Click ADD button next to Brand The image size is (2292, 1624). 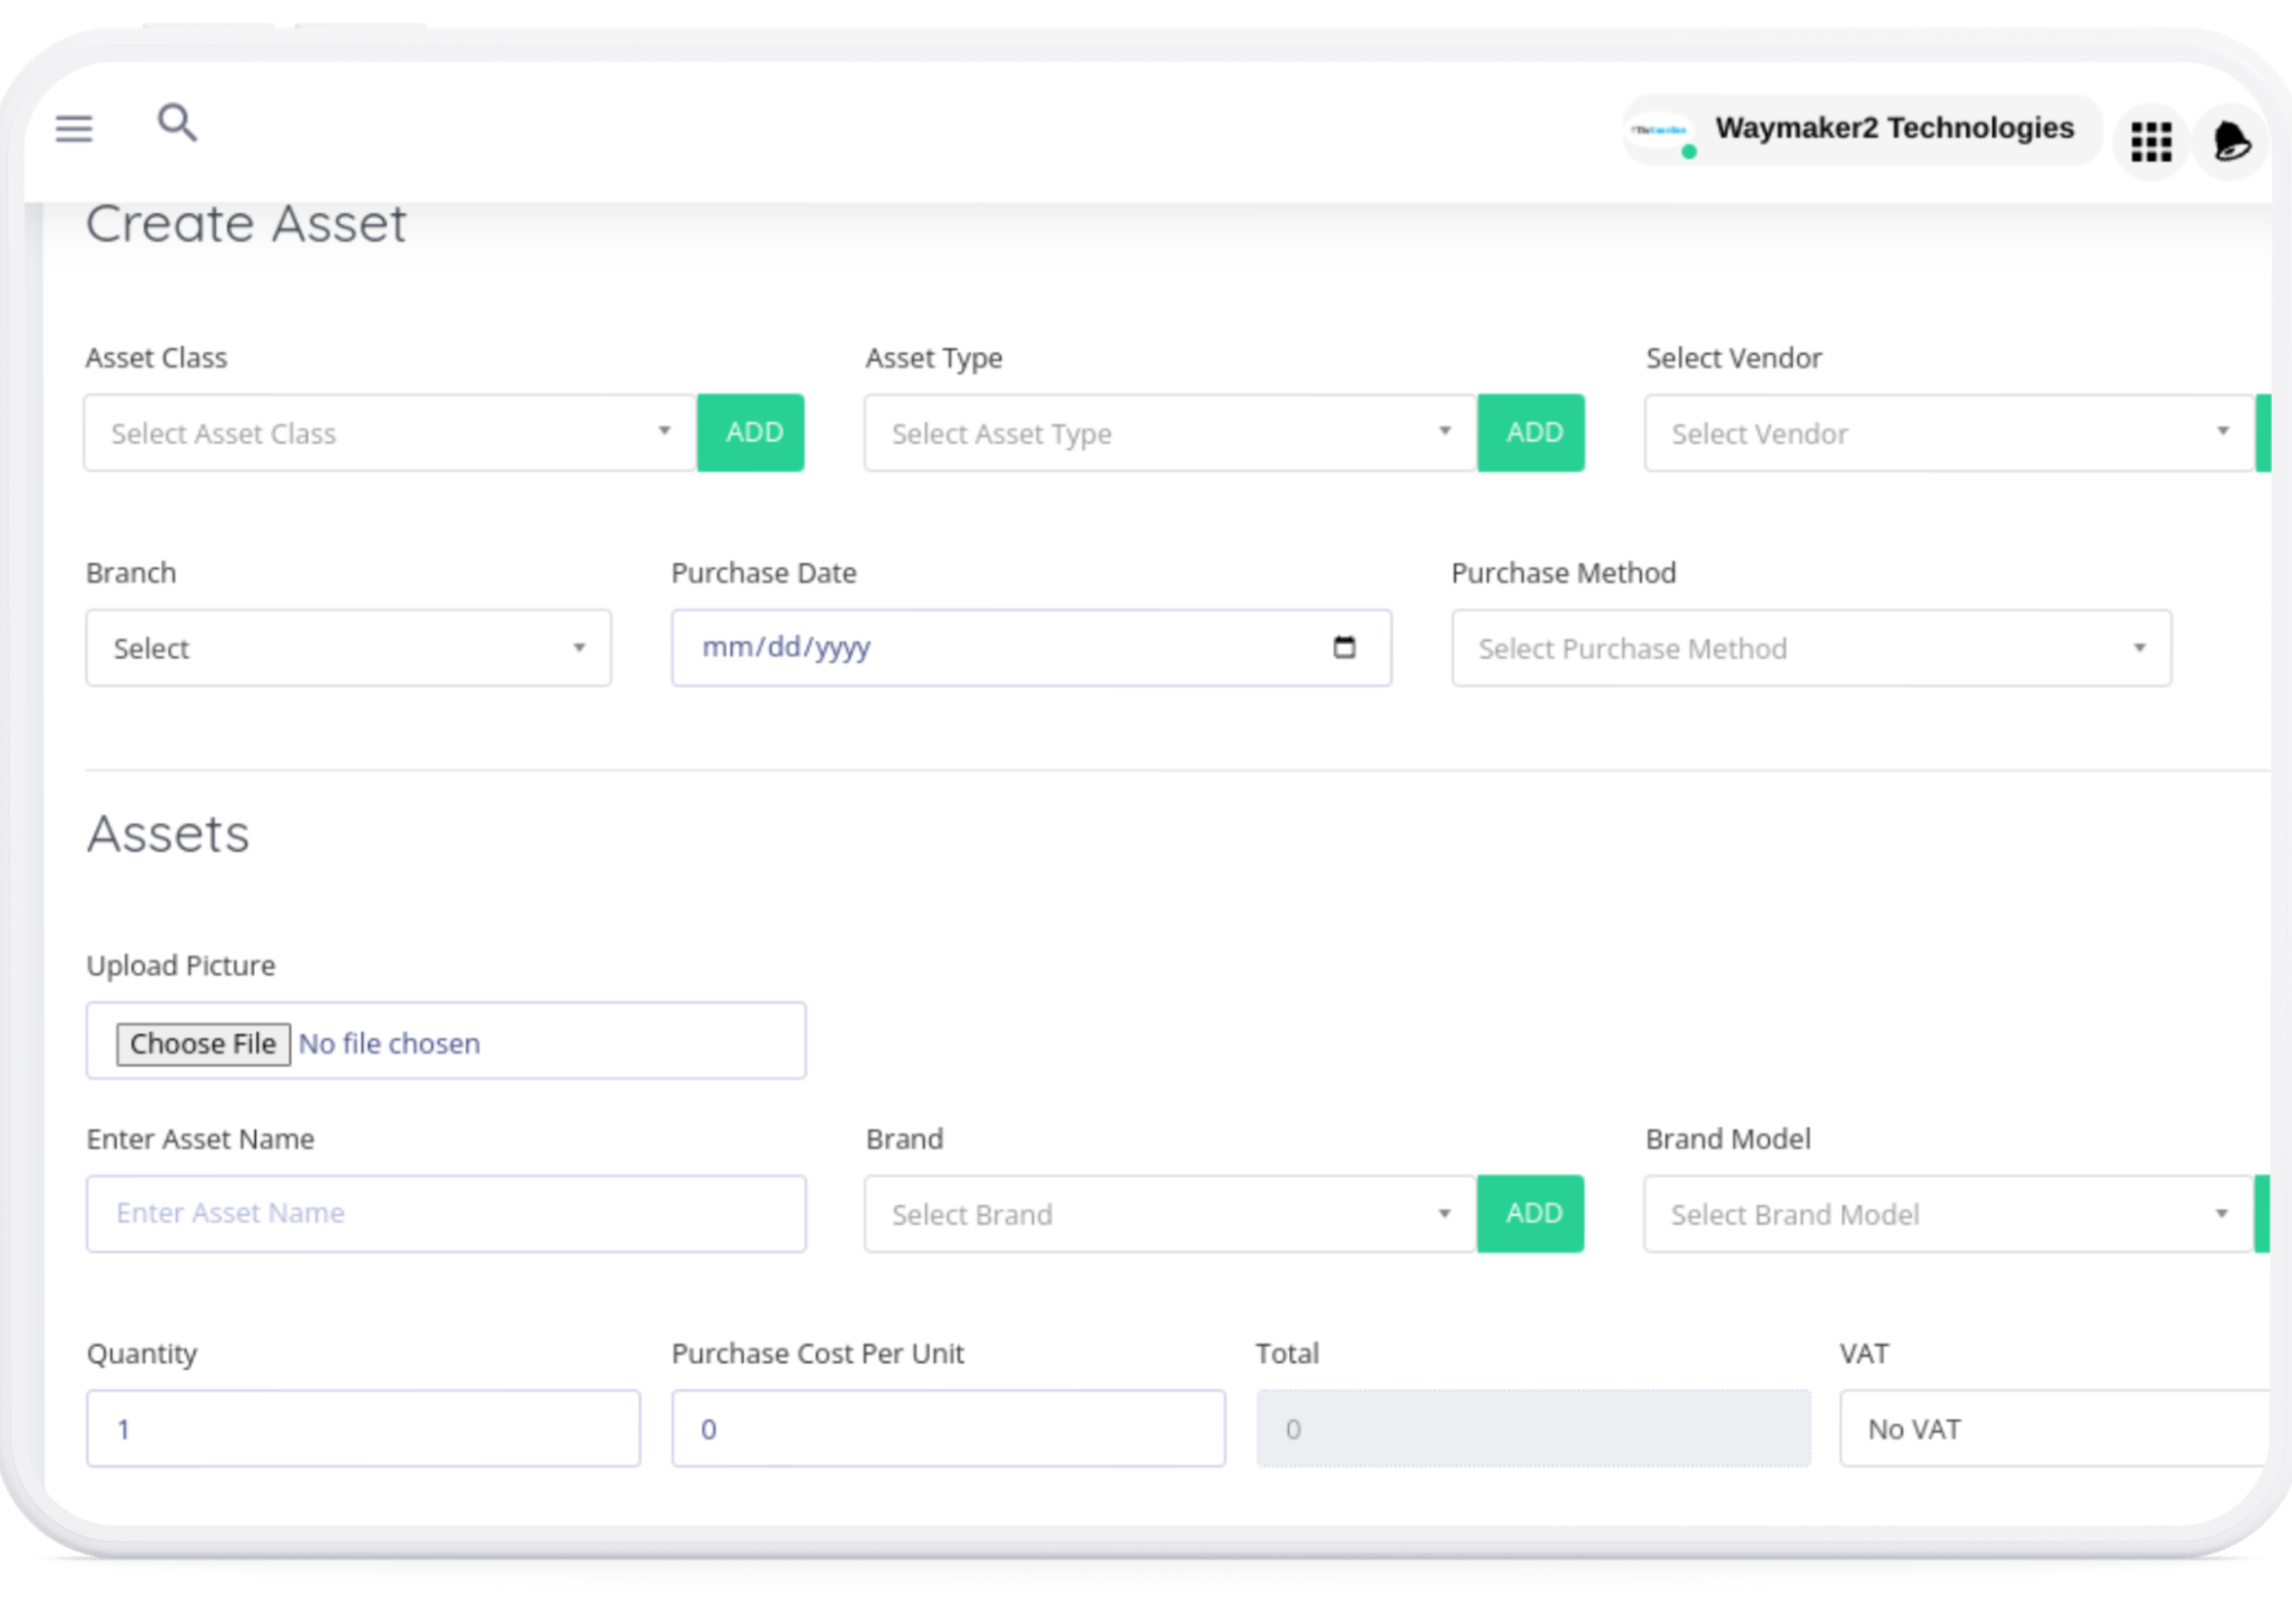[x=1532, y=1214]
